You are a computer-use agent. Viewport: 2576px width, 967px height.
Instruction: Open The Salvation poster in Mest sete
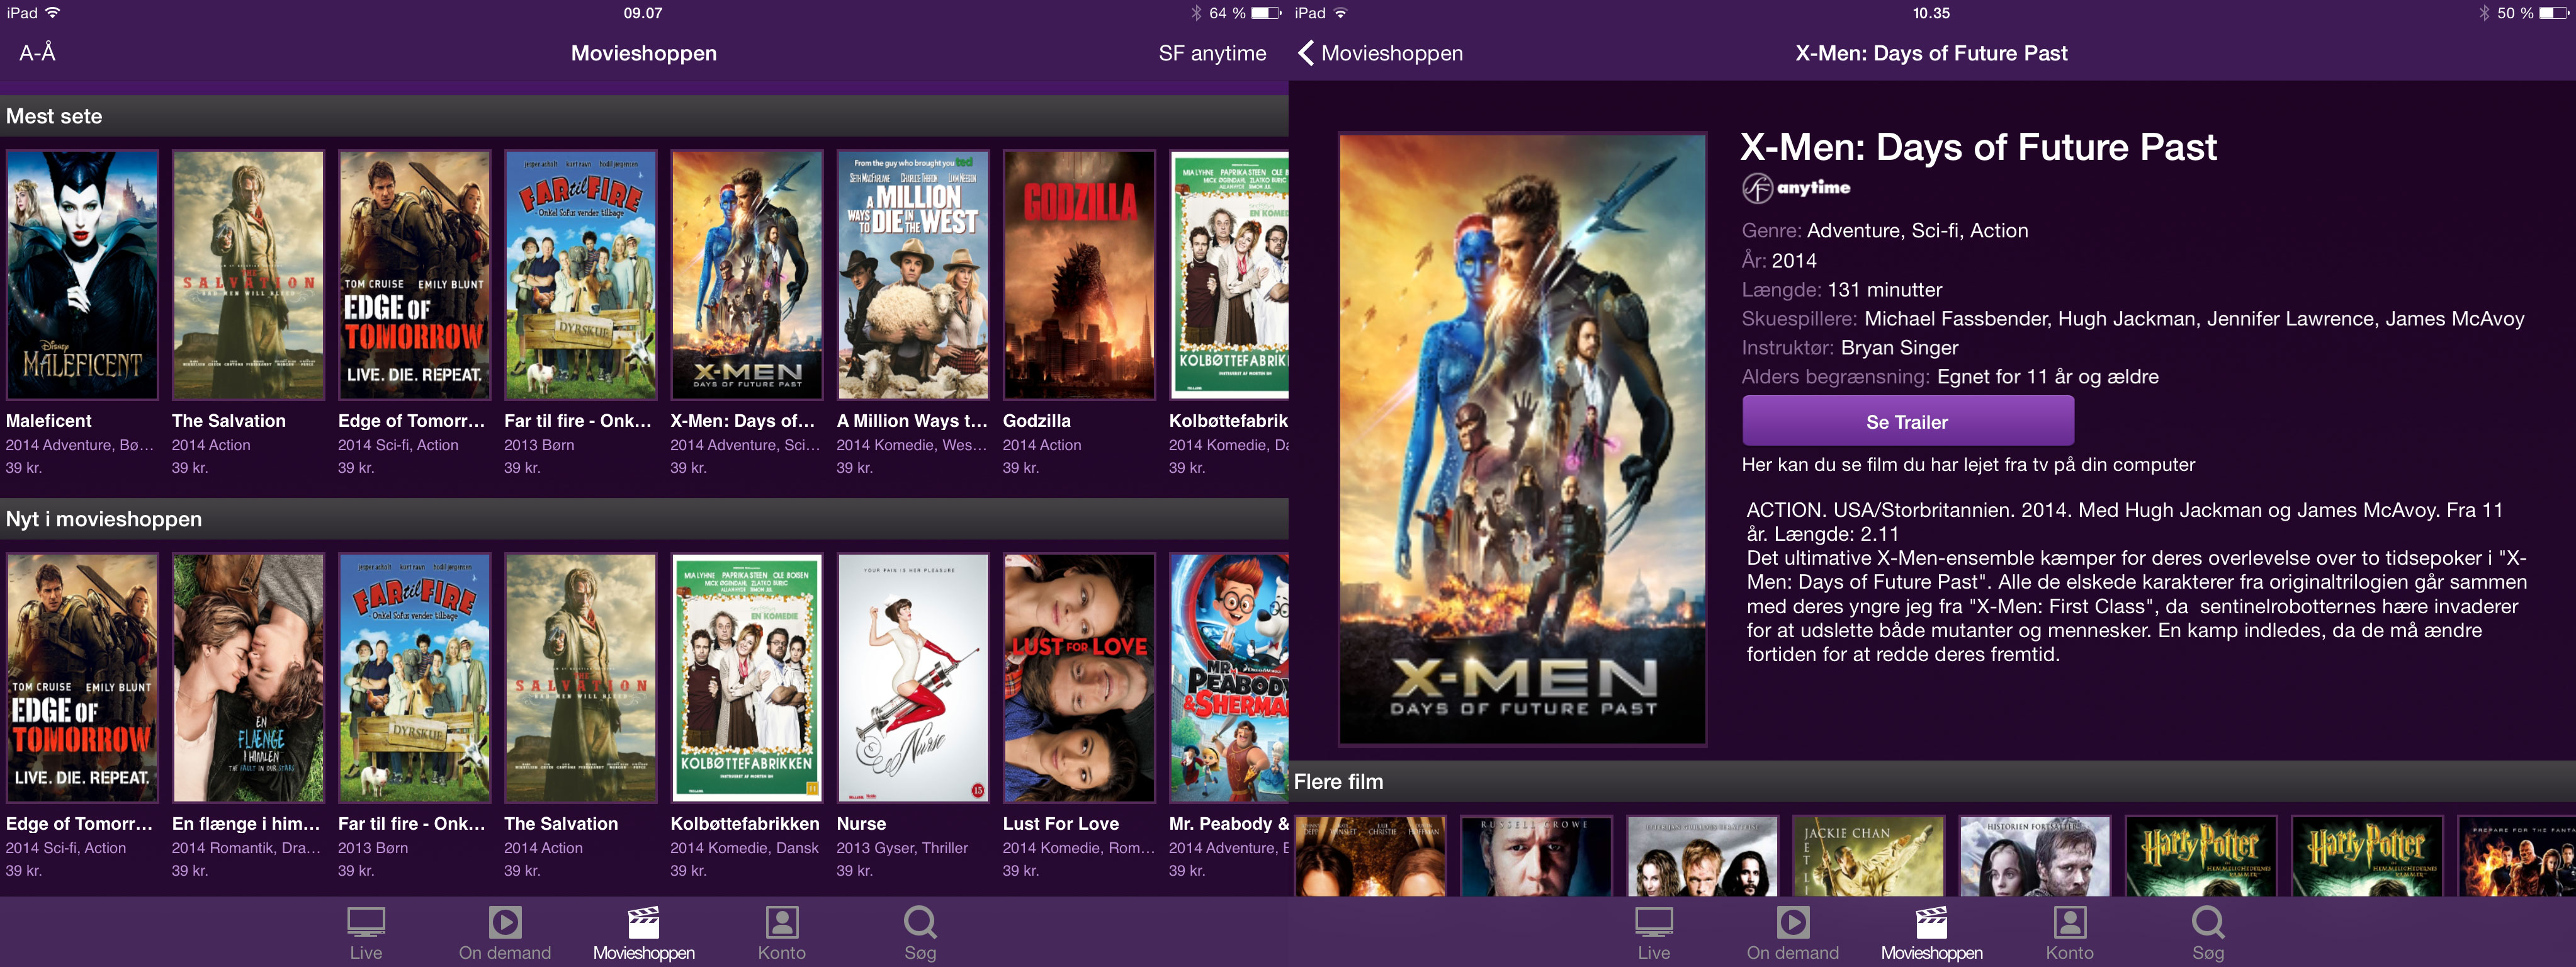(x=248, y=275)
